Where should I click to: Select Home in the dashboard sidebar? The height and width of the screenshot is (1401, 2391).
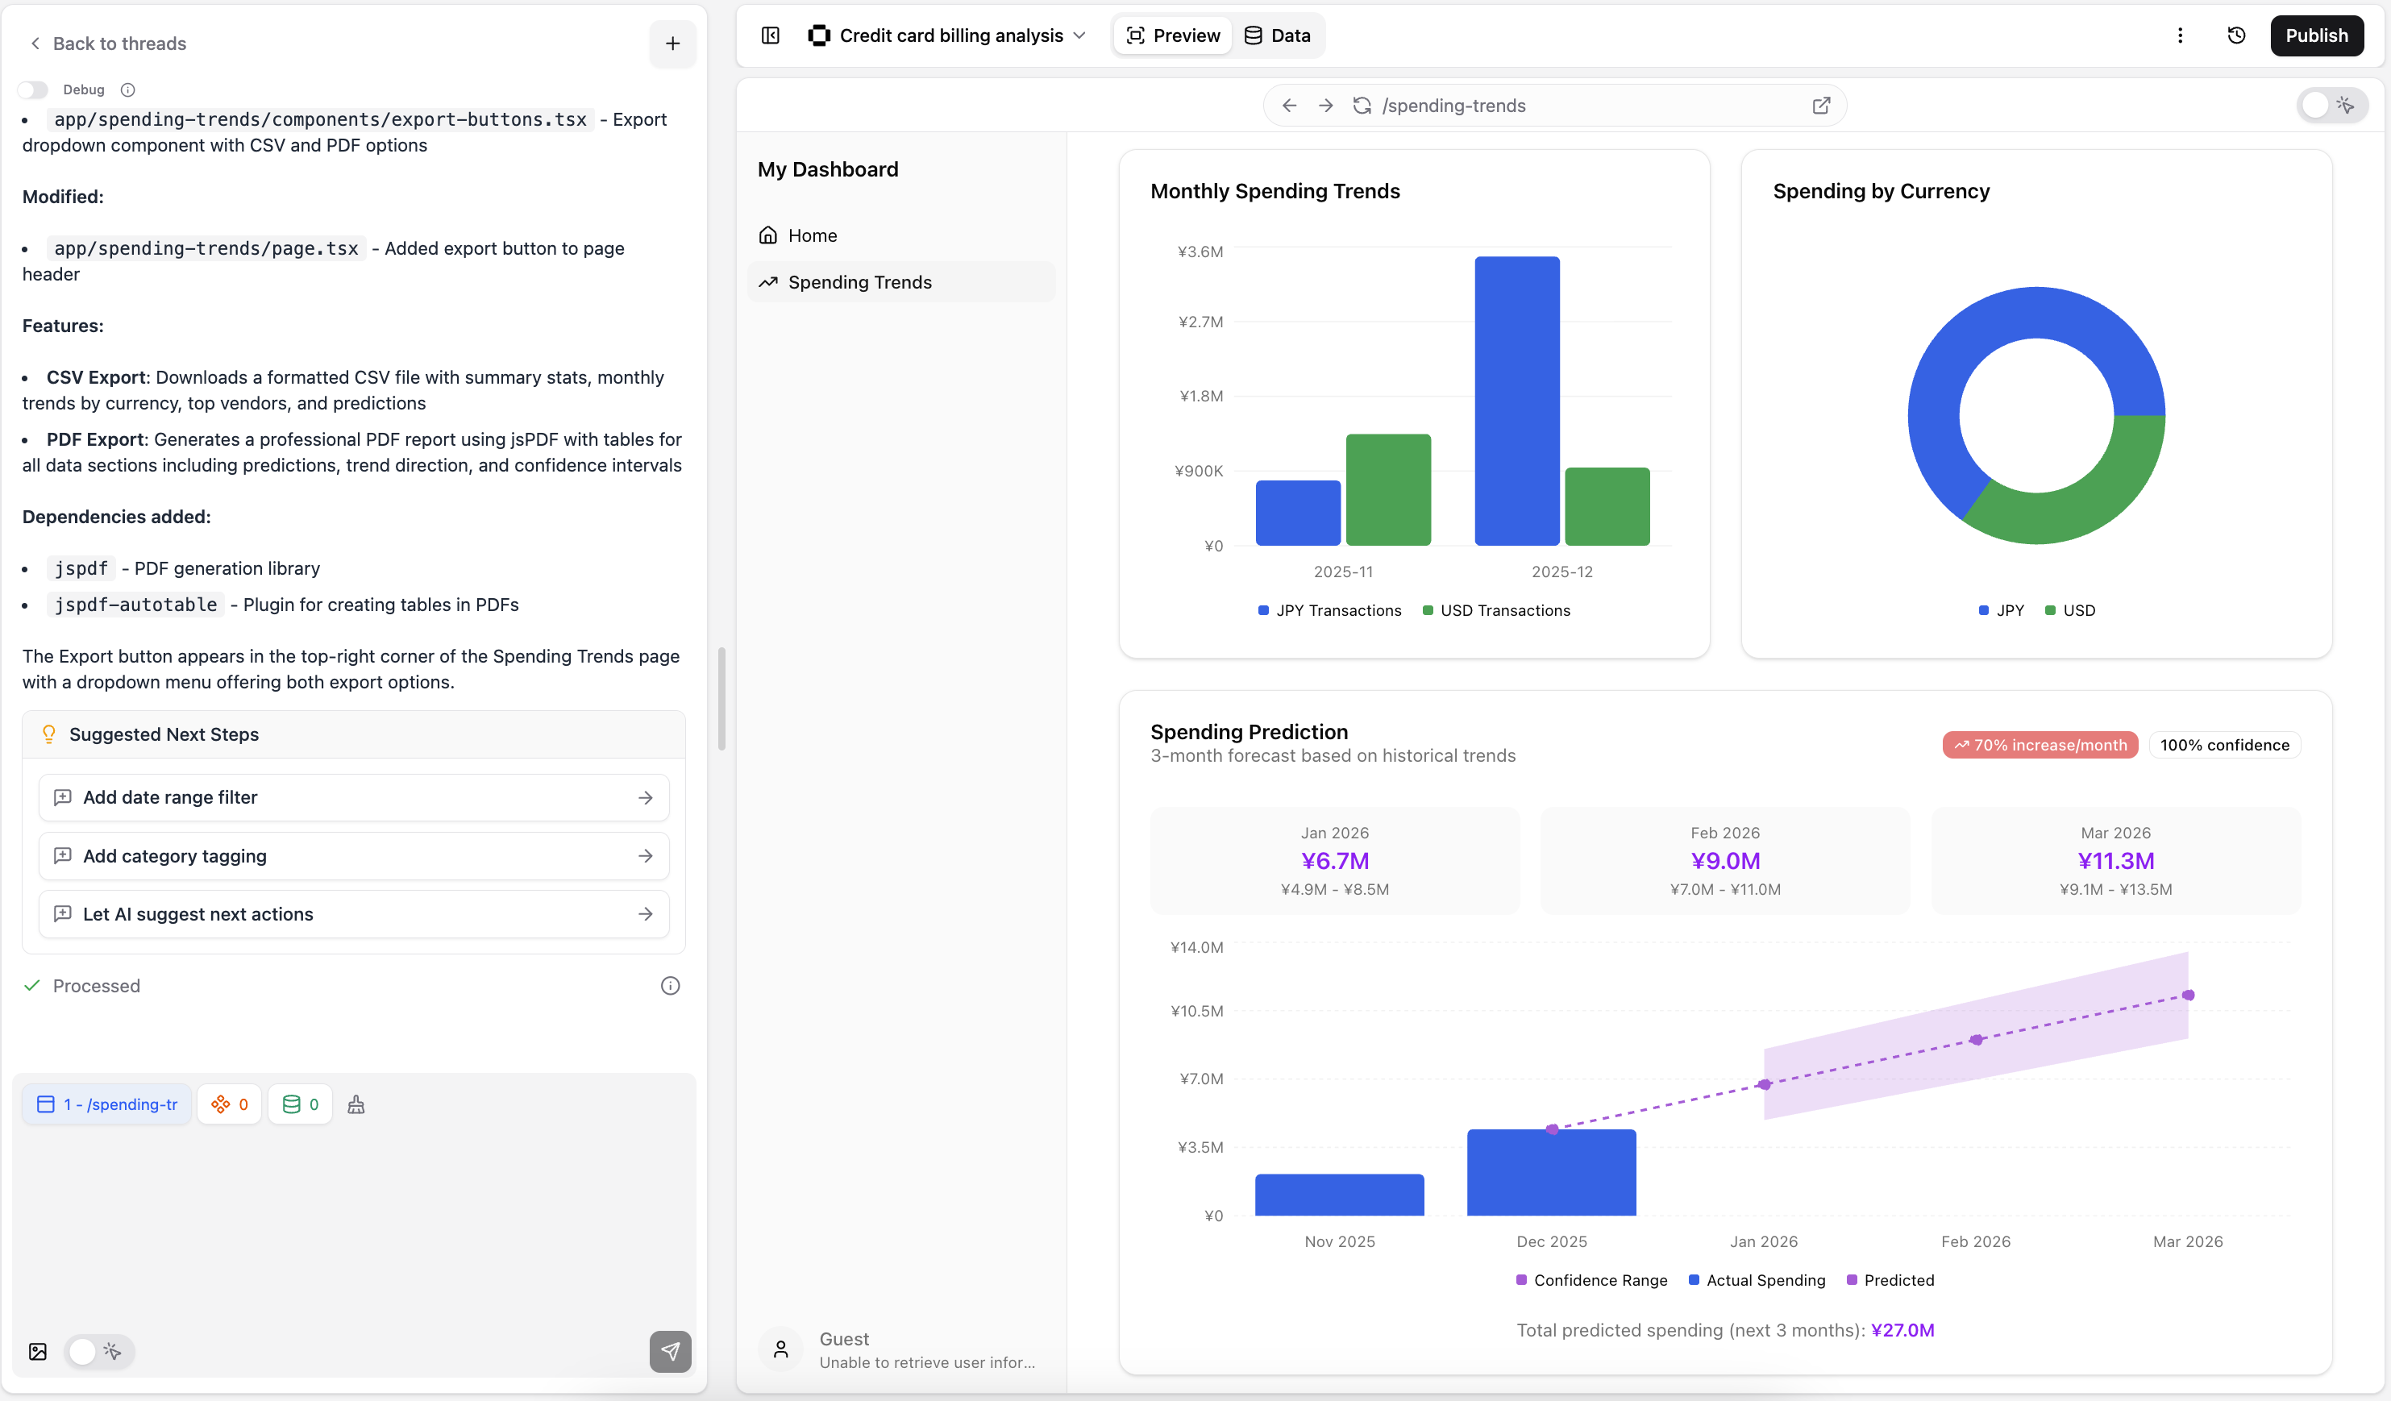click(x=812, y=235)
